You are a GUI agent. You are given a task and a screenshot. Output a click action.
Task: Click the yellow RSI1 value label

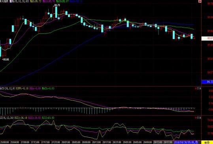[x=21, y=118]
